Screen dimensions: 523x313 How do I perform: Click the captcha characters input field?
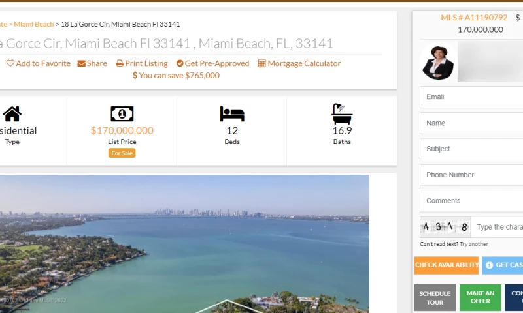coord(497,227)
